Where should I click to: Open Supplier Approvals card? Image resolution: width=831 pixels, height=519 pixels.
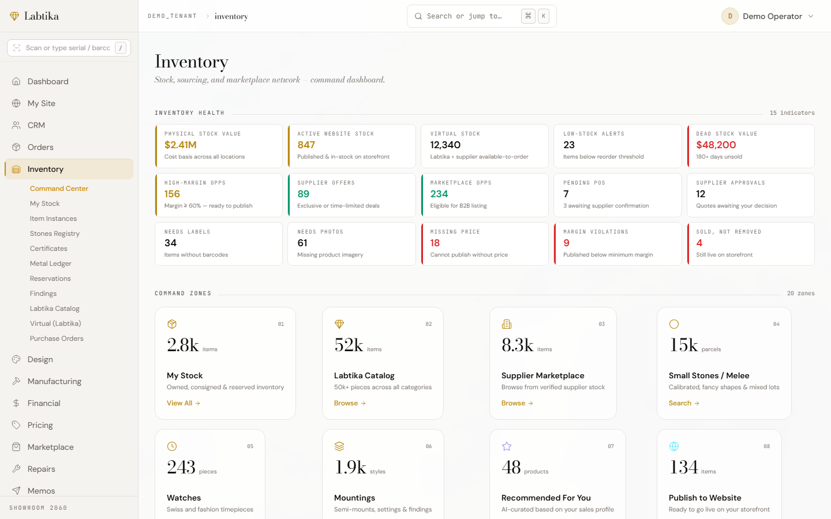click(x=751, y=195)
